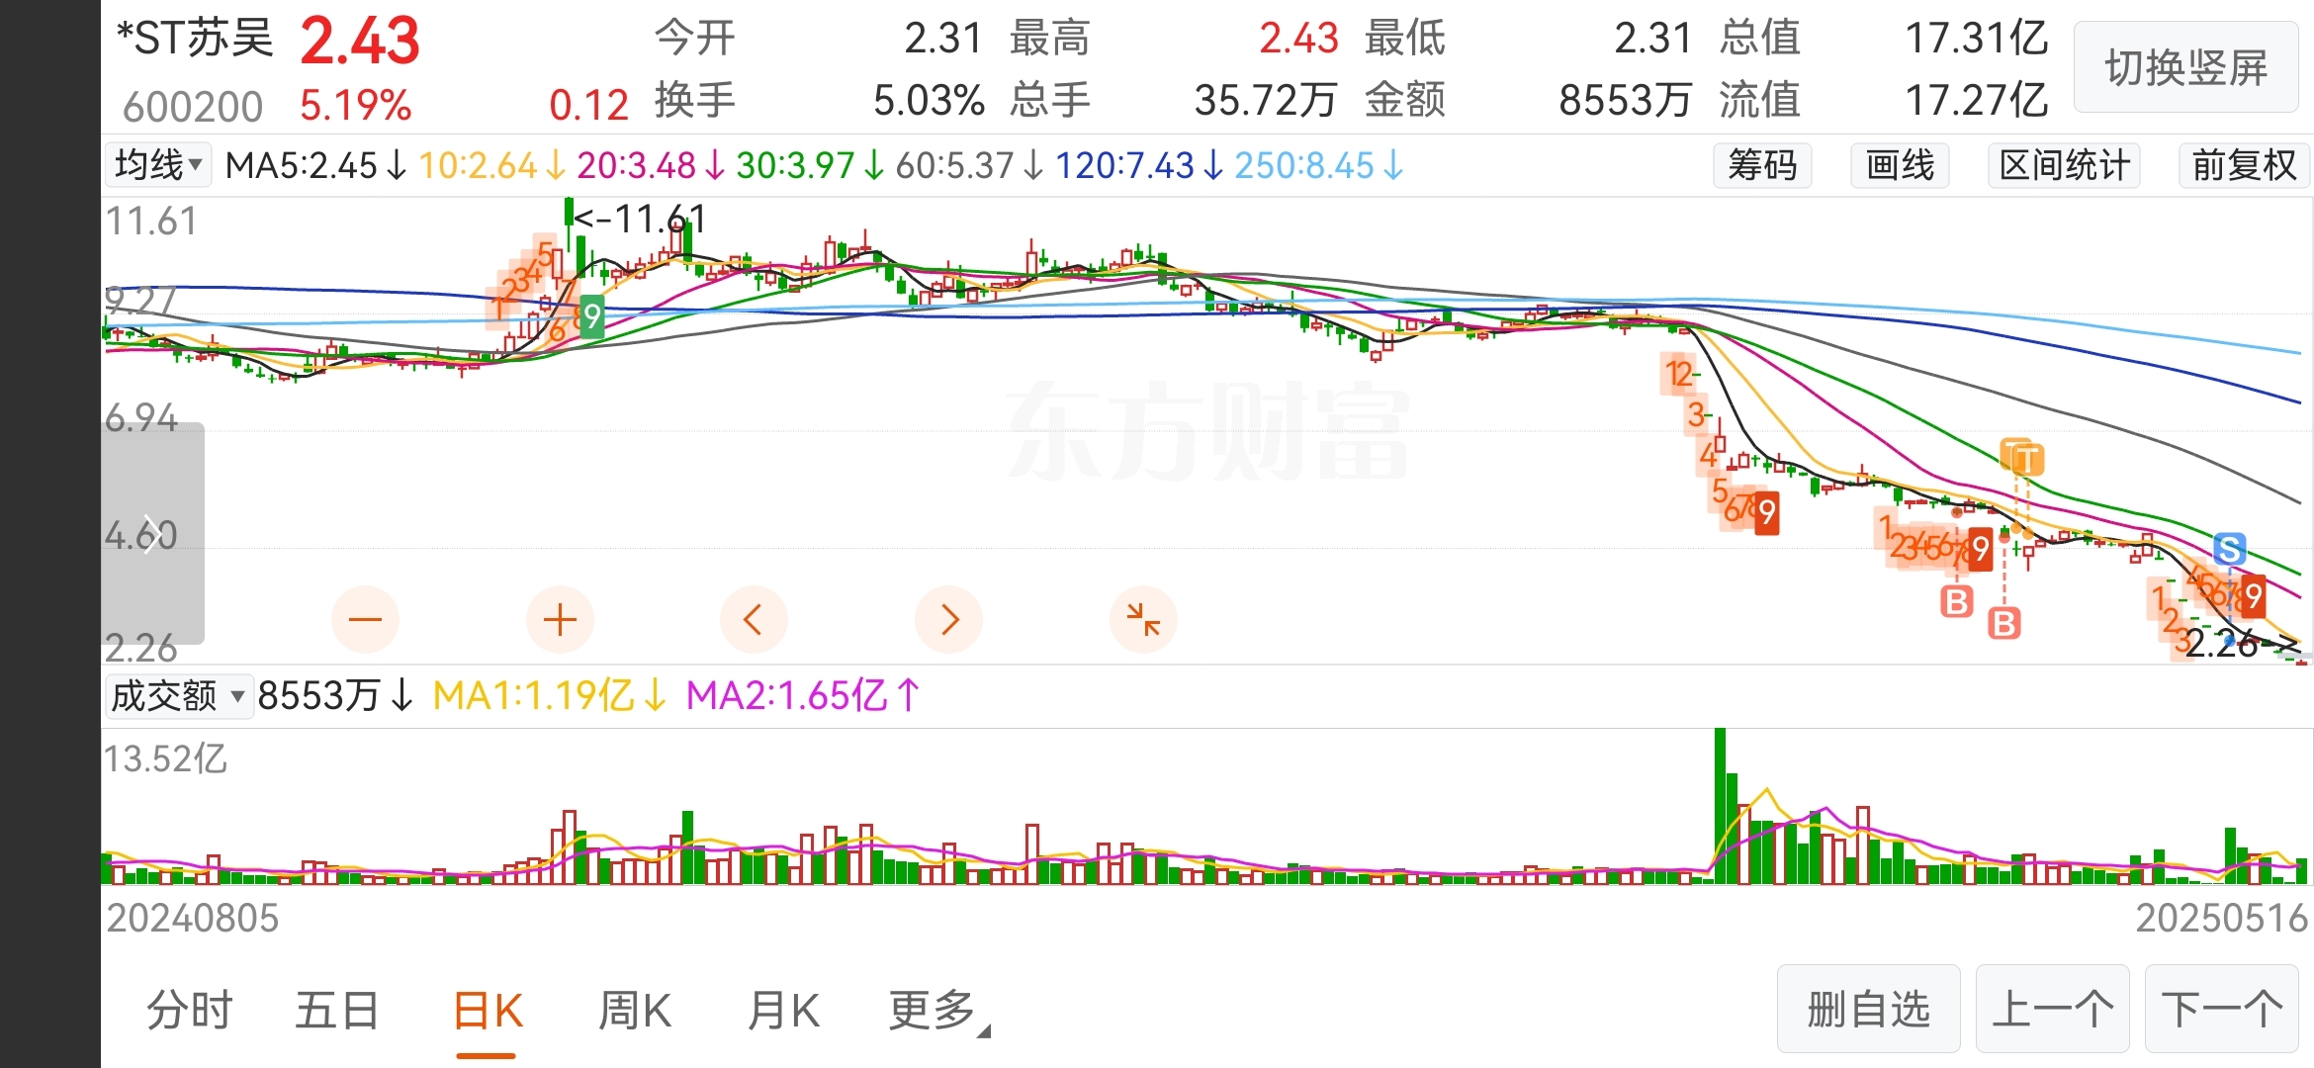Move chart right with right arrow icon
This screenshot has height=1068, width=2314.
[x=948, y=620]
